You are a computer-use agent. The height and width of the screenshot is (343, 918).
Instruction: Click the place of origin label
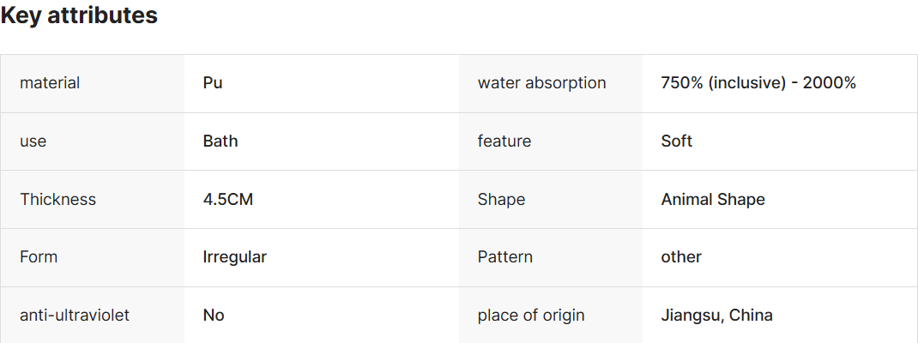[531, 316]
